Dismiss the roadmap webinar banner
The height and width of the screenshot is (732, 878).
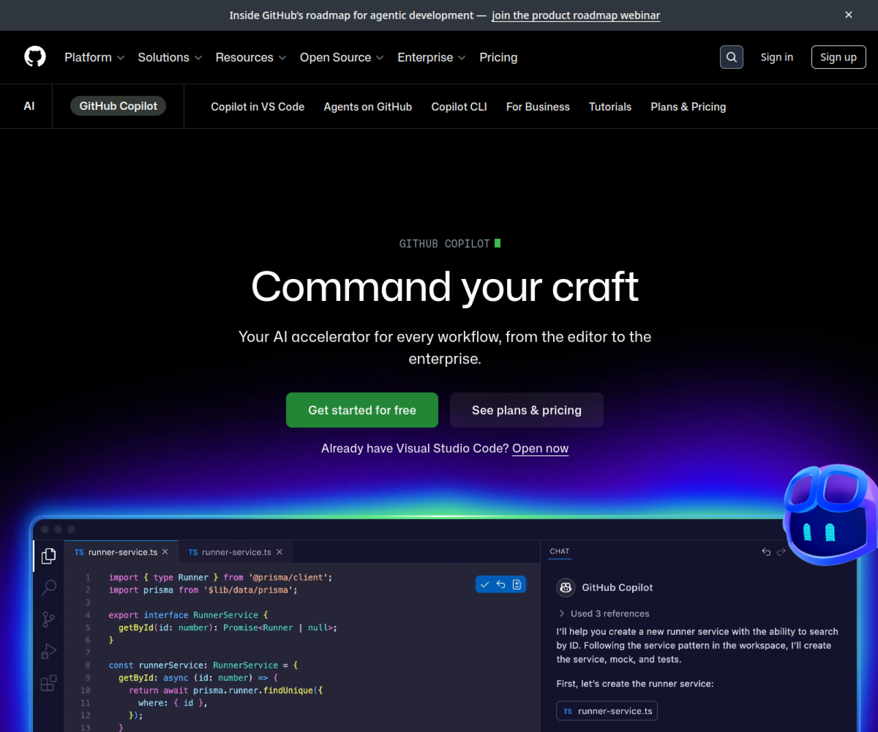point(848,15)
